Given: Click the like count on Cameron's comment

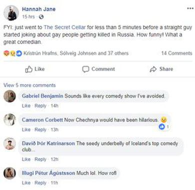Looking at the screenshot, I should pyautogui.click(x=164, y=127).
